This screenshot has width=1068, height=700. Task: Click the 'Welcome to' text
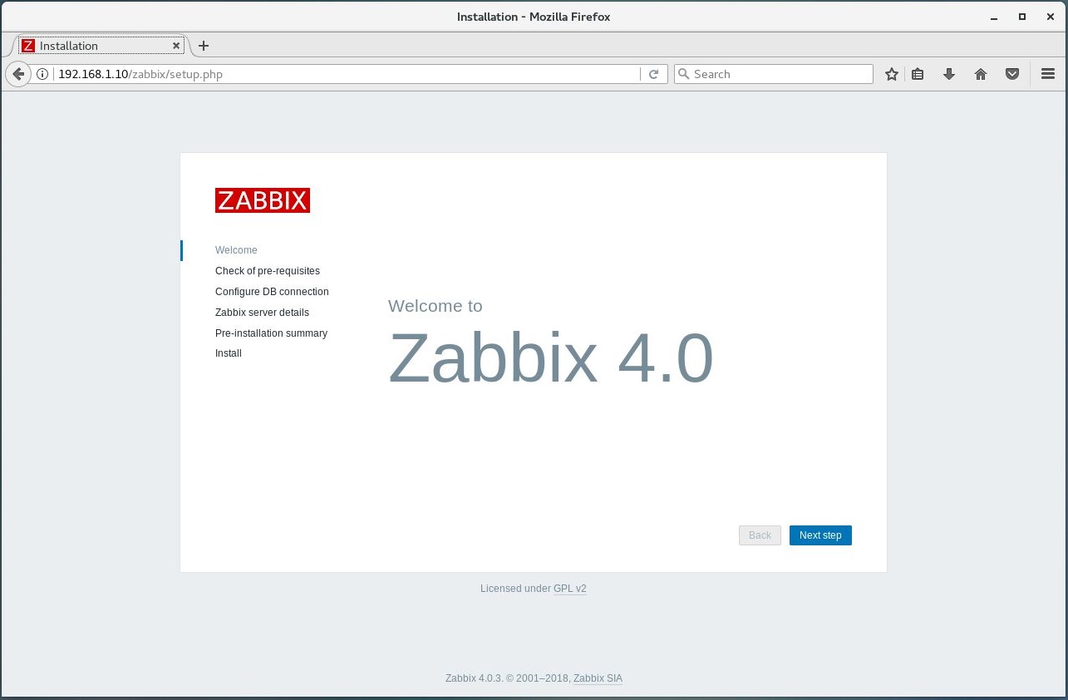click(x=436, y=306)
